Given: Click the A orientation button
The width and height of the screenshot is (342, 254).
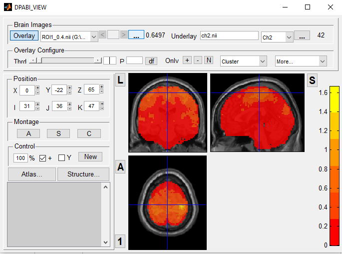Looking at the screenshot, I should point(120,167).
